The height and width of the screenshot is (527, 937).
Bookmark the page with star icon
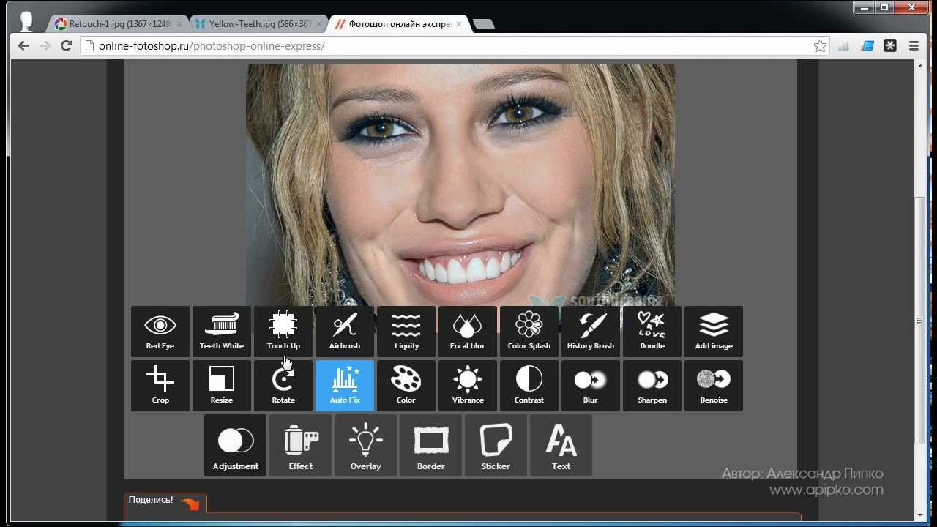click(x=820, y=46)
